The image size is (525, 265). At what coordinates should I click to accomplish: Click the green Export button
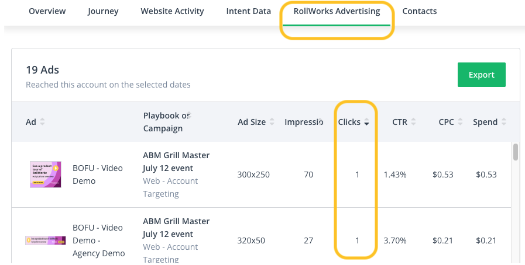click(x=482, y=75)
